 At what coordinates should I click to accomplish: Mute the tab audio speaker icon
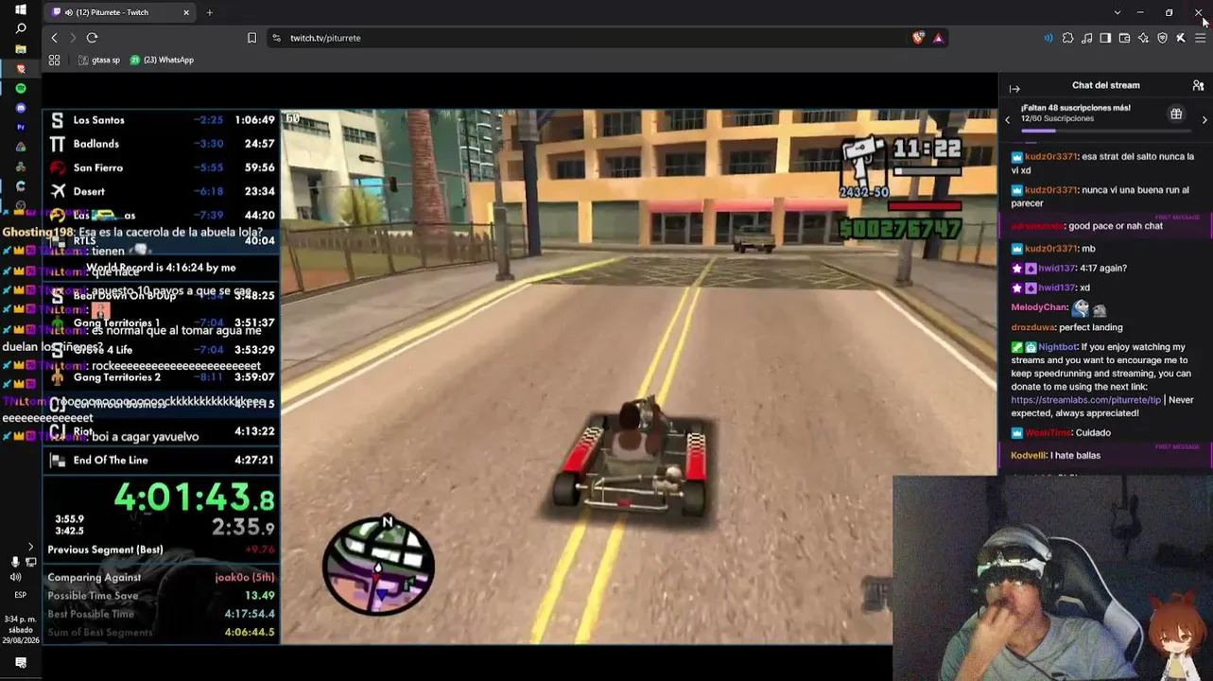point(69,12)
